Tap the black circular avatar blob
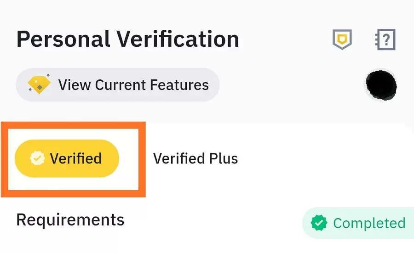The height and width of the screenshot is (253, 414). [x=381, y=84]
